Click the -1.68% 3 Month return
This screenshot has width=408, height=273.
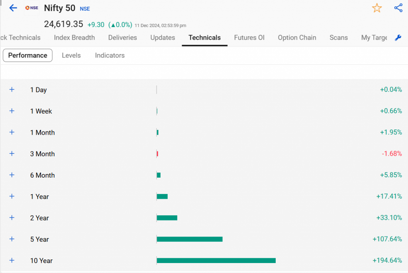pyautogui.click(x=392, y=154)
